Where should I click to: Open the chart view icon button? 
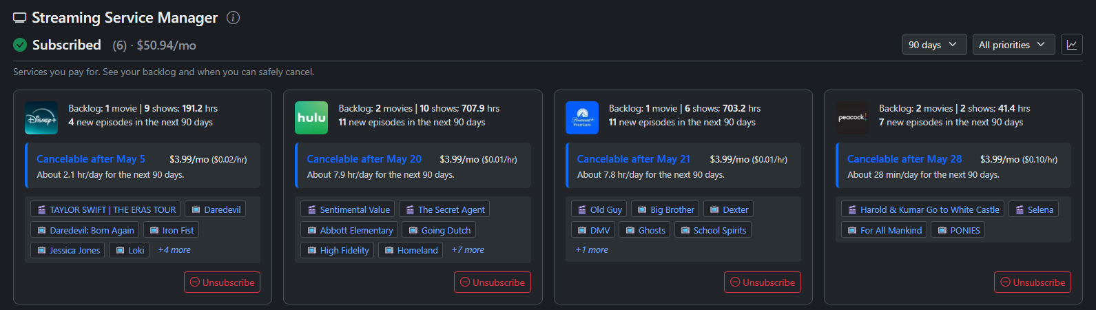[1072, 45]
